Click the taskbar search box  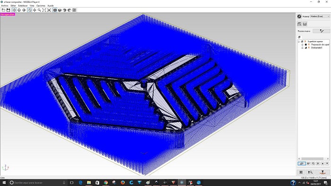tap(37, 183)
